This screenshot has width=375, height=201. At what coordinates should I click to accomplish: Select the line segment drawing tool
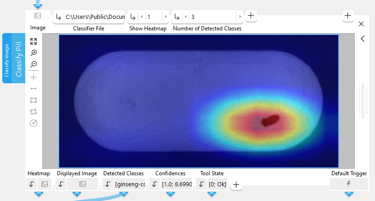pyautogui.click(x=34, y=88)
